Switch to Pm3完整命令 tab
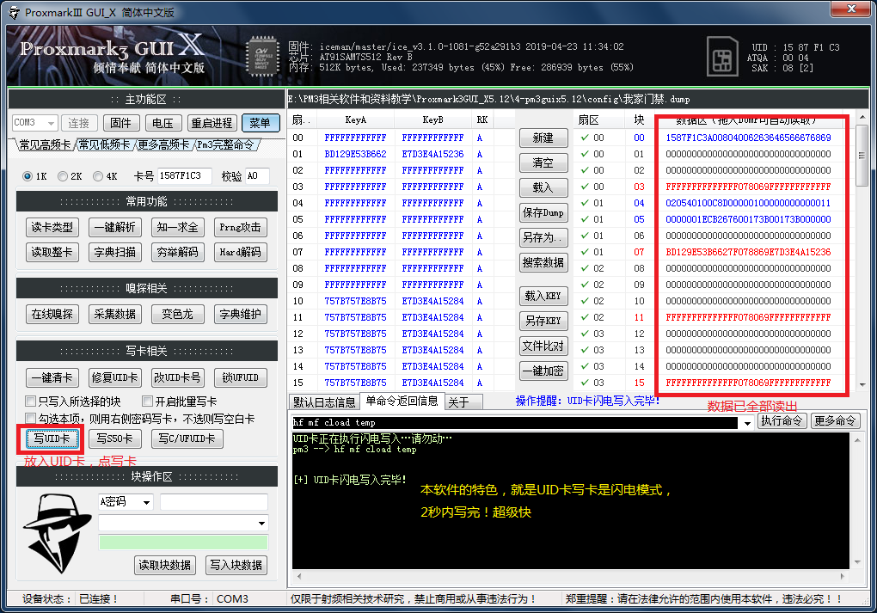Screen dimensions: 877x613 pos(226,144)
